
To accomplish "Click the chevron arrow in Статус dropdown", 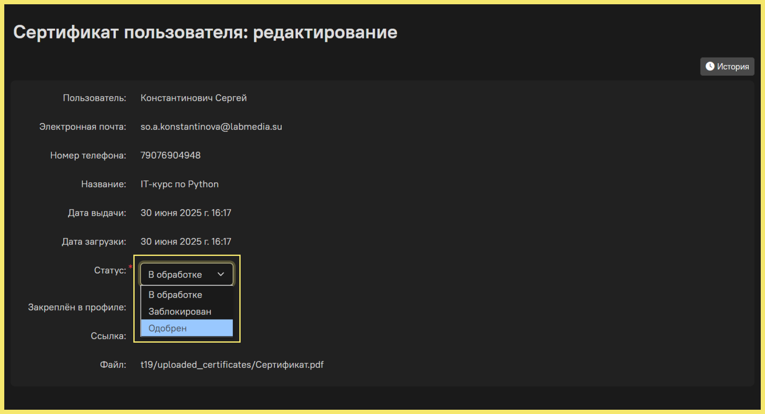I will click(221, 274).
